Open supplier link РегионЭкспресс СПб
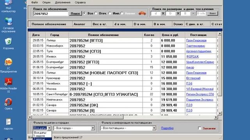250x140 pixels. 200,94
